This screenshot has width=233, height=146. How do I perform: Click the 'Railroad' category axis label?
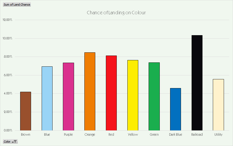tap(197, 135)
